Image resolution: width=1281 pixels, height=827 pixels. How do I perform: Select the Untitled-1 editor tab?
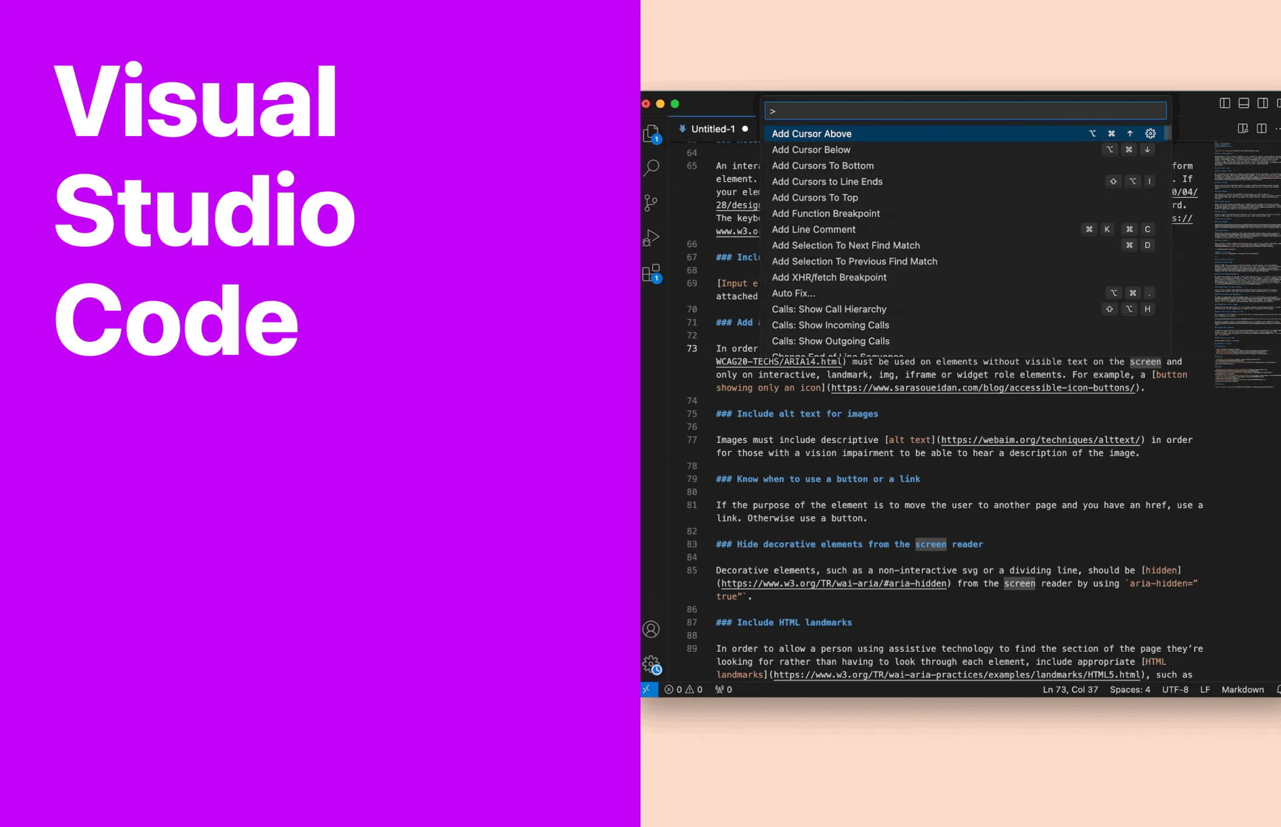click(712, 129)
